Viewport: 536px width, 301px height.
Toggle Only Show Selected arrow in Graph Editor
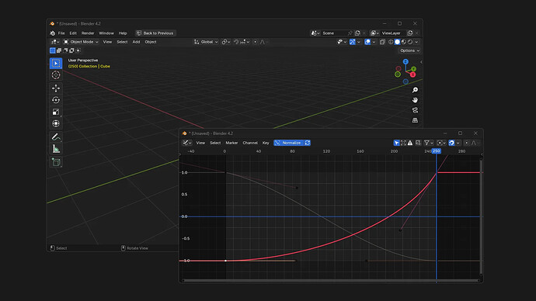pos(396,143)
